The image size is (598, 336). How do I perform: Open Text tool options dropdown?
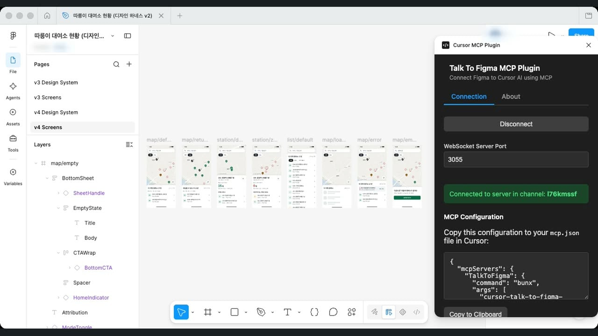pyautogui.click(x=299, y=312)
